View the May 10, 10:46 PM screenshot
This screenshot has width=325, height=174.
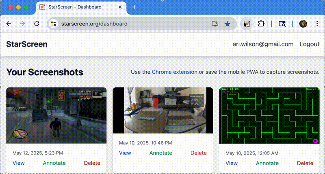point(125,153)
